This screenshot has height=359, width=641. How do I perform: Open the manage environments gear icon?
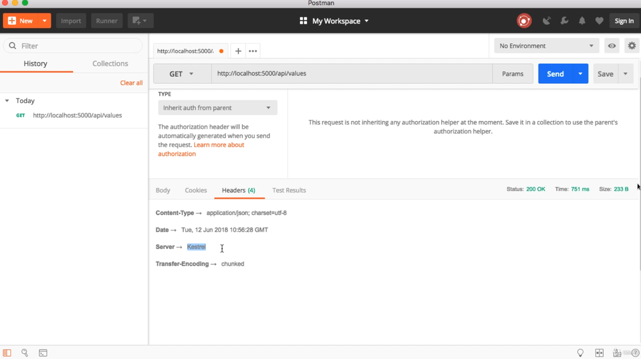pos(631,45)
